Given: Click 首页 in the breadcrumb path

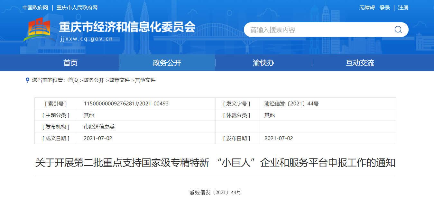Looking at the screenshot, I should (73, 80).
